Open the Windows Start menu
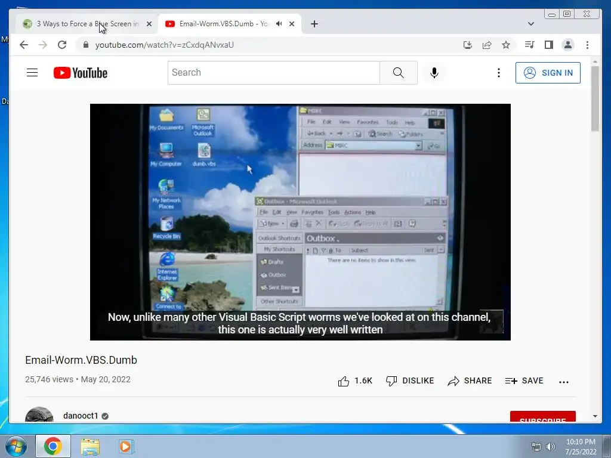This screenshot has height=458, width=611. point(16,446)
